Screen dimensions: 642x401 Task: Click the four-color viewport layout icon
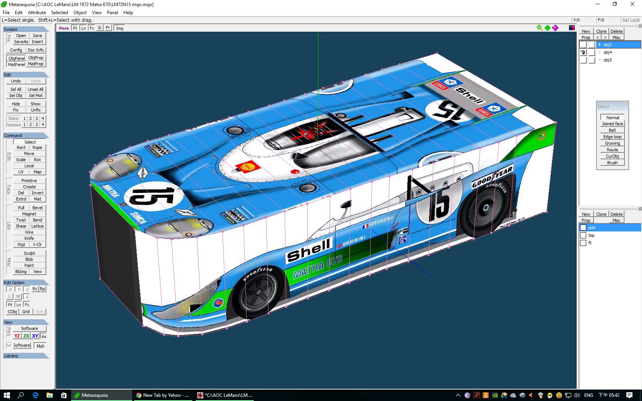point(572,28)
